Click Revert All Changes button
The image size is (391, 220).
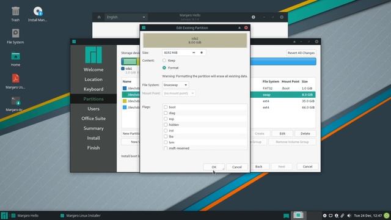coord(301,53)
